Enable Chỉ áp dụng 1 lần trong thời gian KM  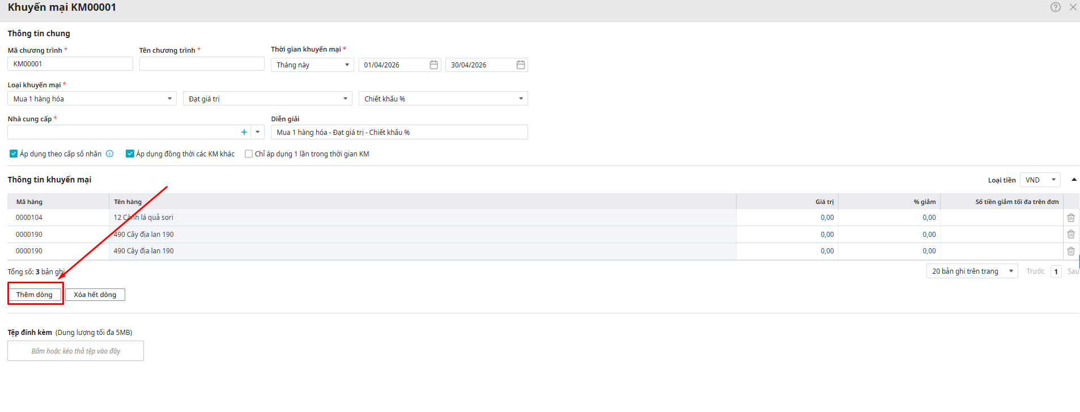coord(249,154)
